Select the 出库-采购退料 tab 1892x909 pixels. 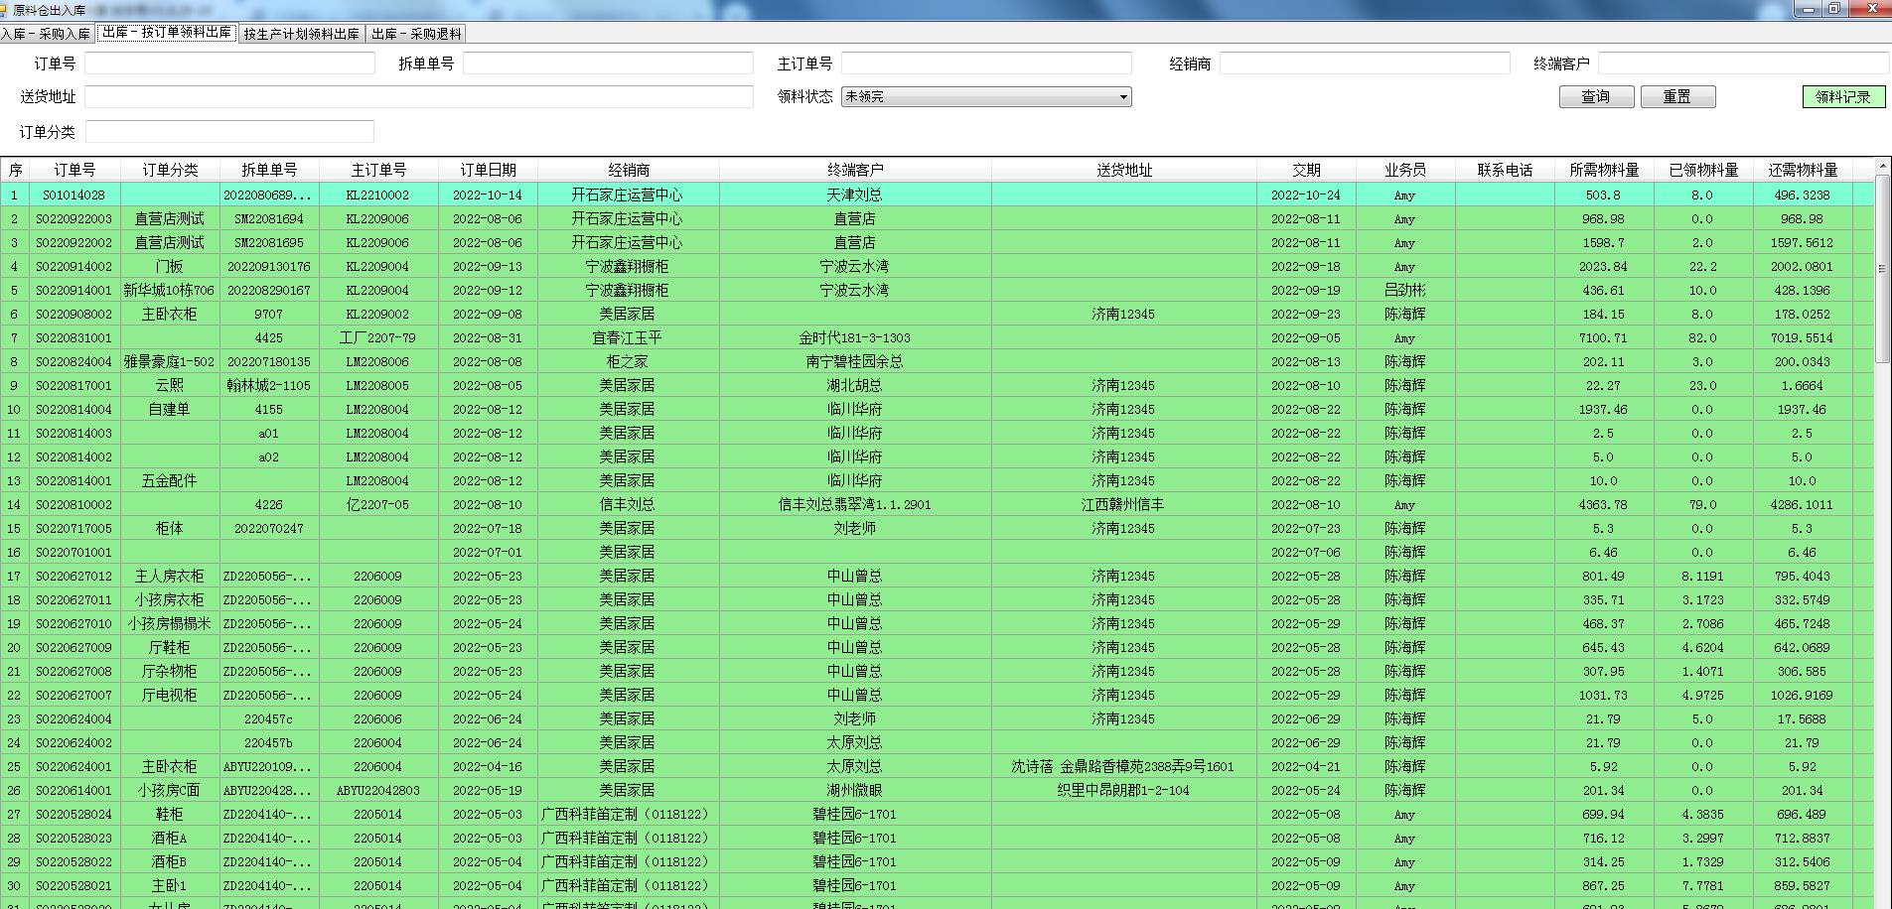(416, 34)
